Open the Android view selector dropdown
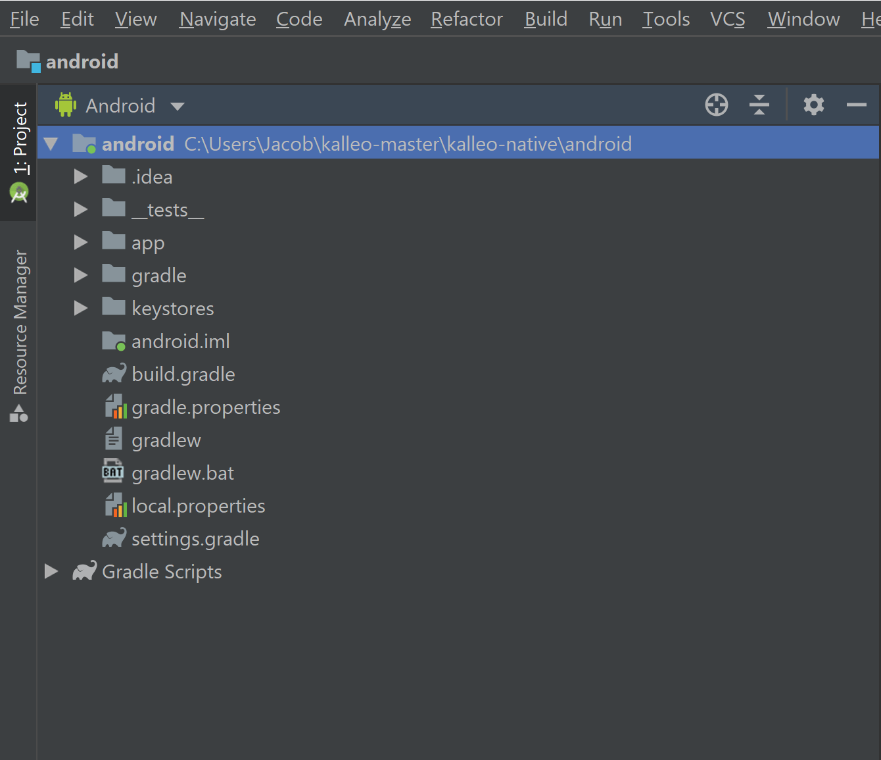The height and width of the screenshot is (760, 881). pos(178,106)
